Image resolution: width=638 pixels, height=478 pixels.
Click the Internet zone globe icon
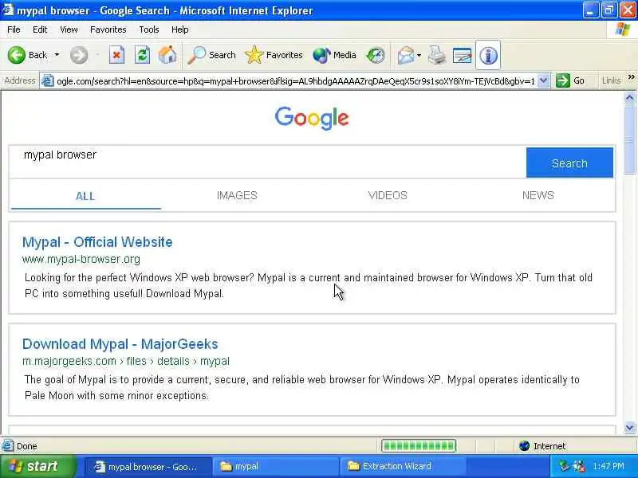point(524,446)
